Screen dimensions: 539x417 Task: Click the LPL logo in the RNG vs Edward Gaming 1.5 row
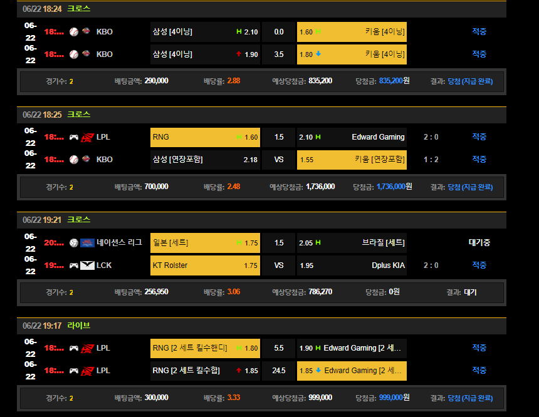[x=87, y=137]
